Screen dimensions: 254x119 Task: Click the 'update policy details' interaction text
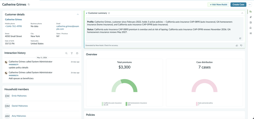18,67
